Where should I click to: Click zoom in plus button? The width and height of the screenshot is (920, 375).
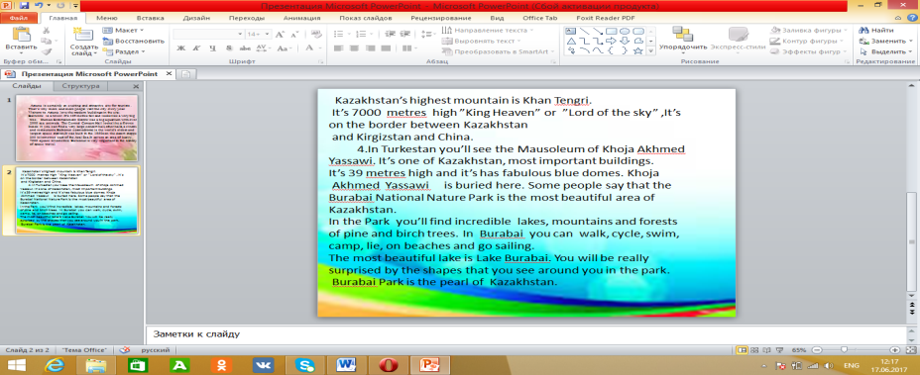(895, 350)
